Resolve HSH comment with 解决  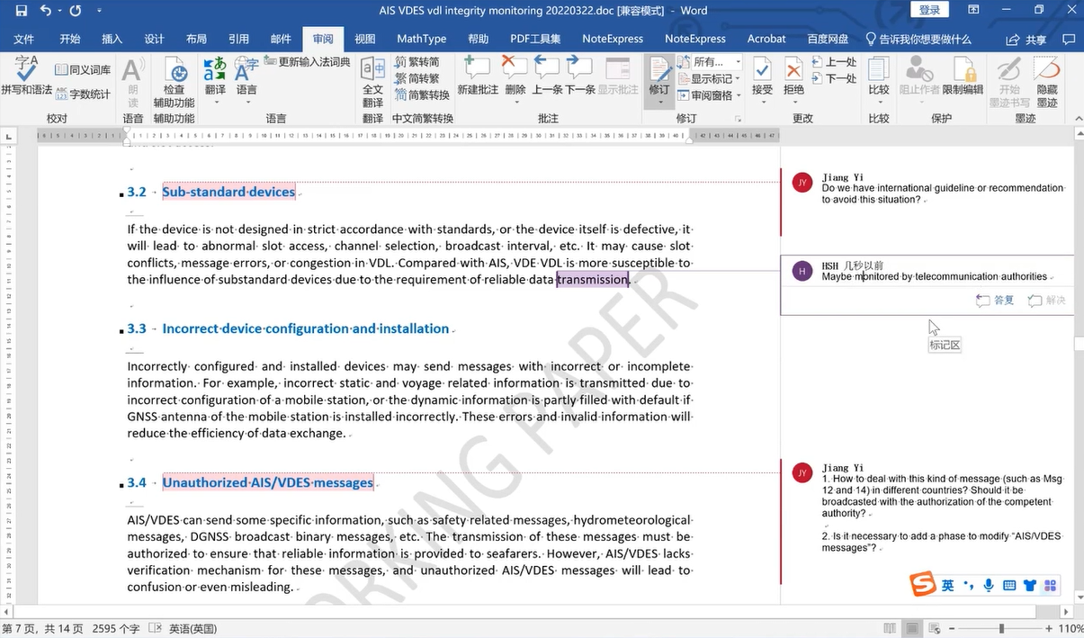pos(1048,301)
